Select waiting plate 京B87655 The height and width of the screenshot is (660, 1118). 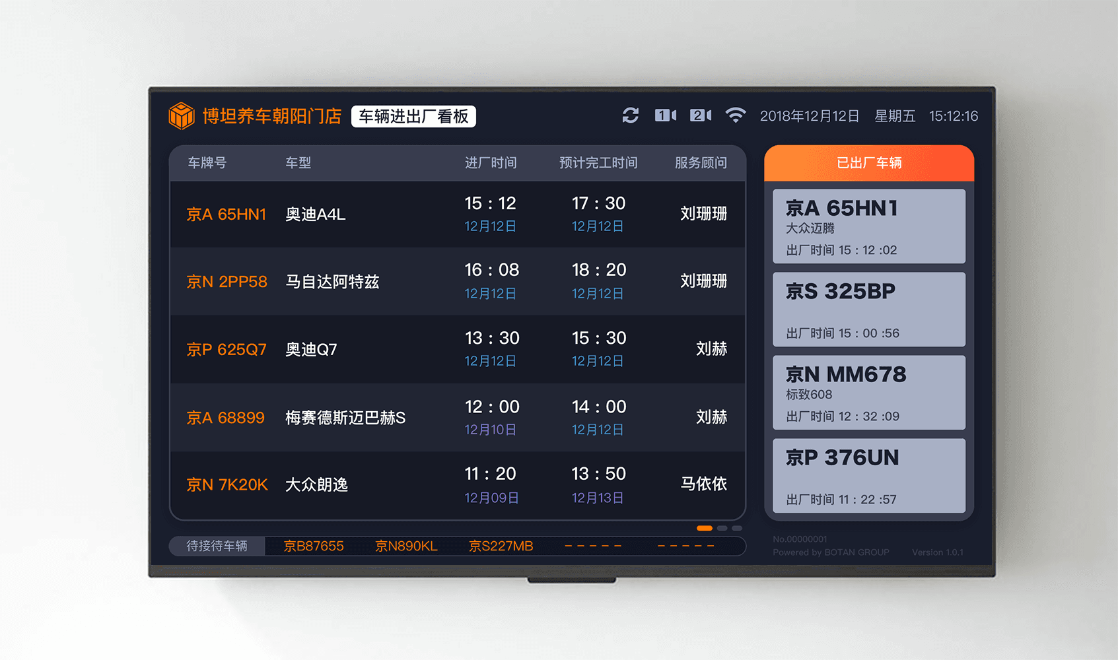(314, 546)
